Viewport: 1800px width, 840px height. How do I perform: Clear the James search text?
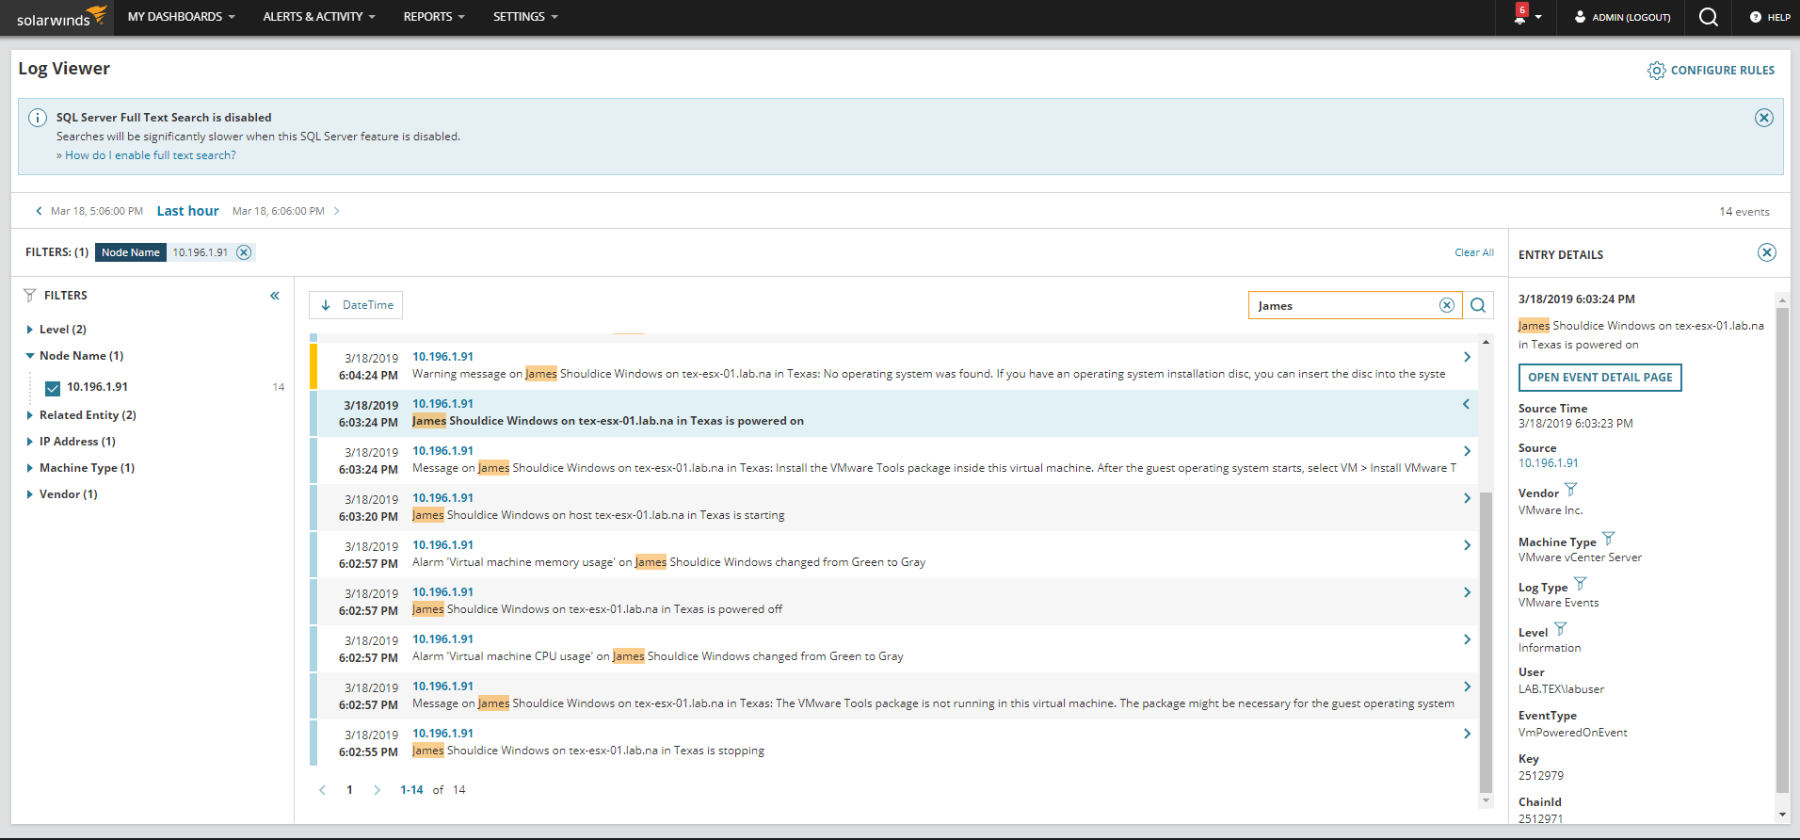tap(1447, 305)
